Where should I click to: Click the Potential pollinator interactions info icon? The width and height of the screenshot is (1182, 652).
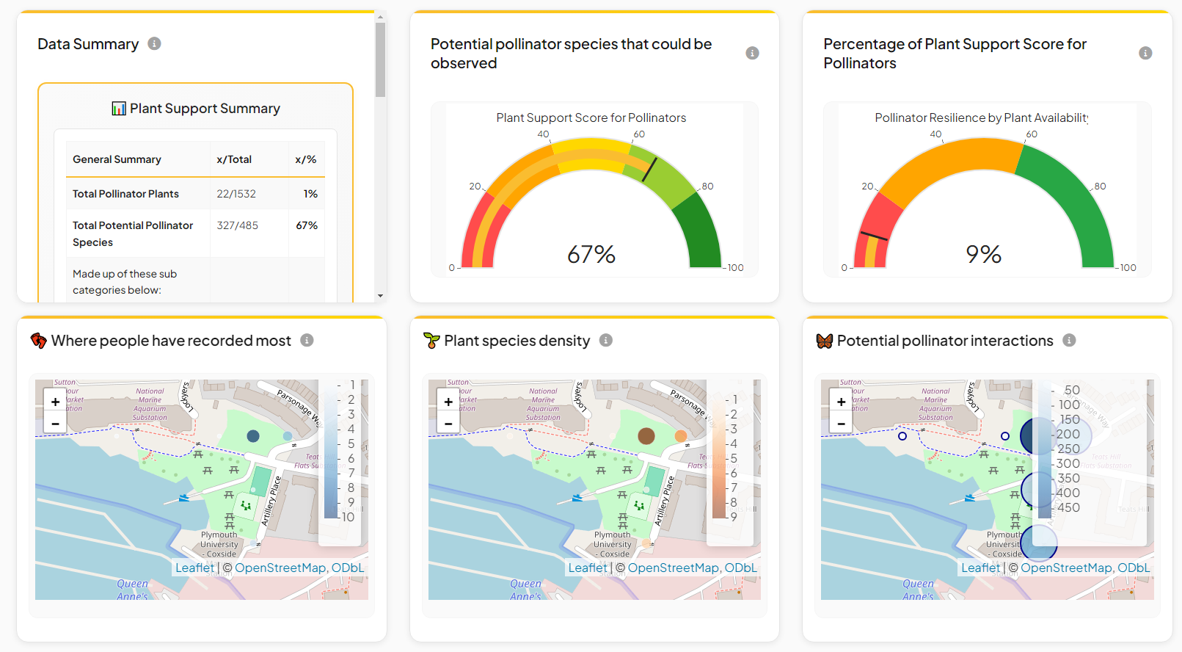point(1069,341)
